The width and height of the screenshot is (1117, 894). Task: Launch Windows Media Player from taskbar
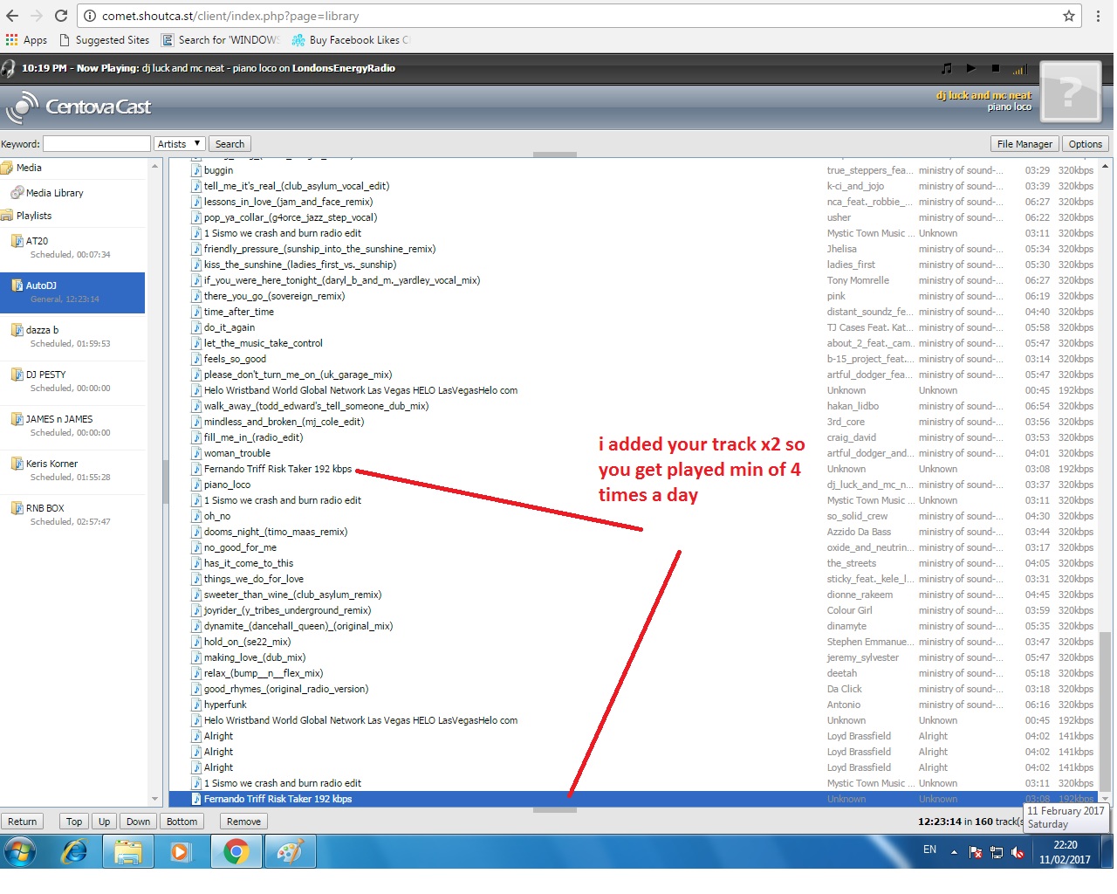(x=181, y=851)
